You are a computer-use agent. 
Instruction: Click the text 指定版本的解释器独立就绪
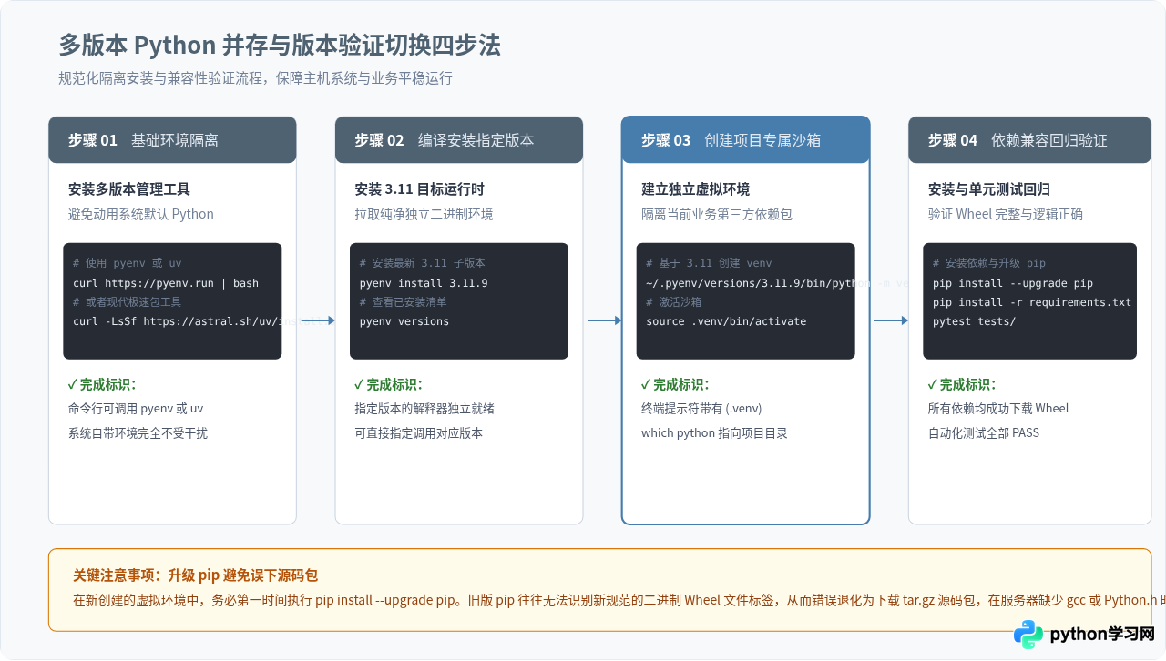[424, 409]
